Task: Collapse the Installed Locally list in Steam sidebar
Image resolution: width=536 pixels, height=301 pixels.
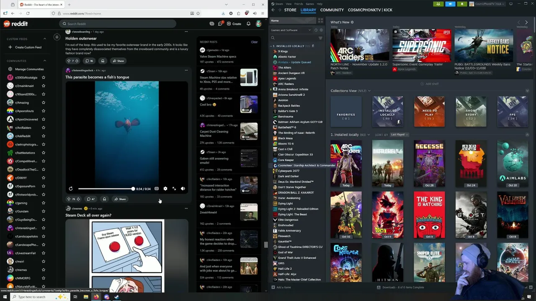Action: (271, 46)
